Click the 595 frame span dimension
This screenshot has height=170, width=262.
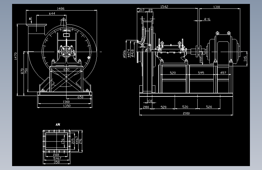click(x=201, y=73)
